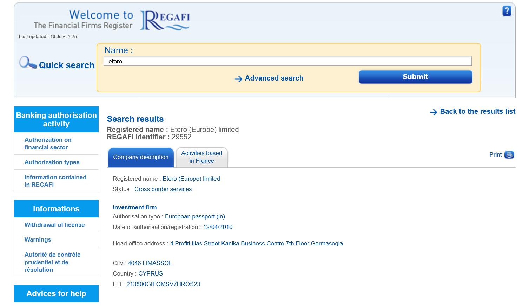Click status value Cross border services
Image resolution: width=529 pixels, height=306 pixels.
point(163,189)
